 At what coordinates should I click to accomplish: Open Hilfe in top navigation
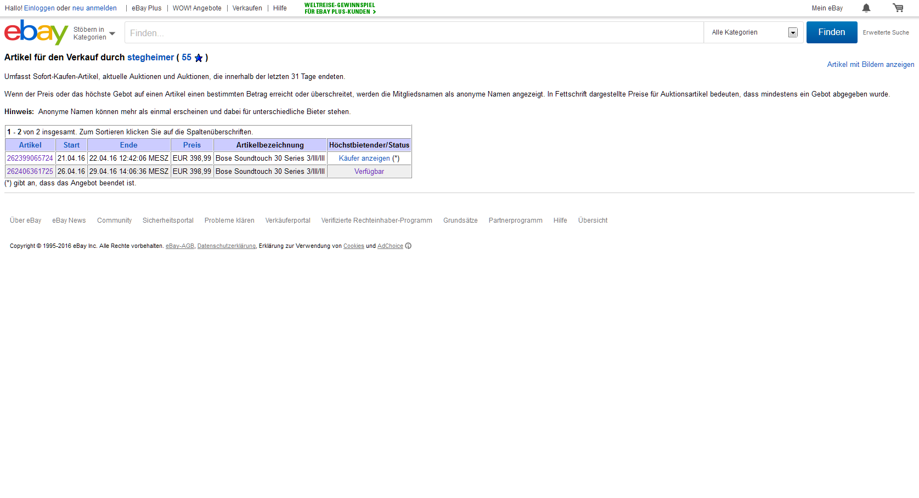coord(280,8)
